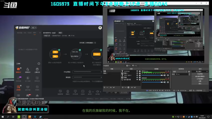Open the 弹幕助手 tool in the toolbox
Screen dimensions: 212x119
tap(19, 70)
